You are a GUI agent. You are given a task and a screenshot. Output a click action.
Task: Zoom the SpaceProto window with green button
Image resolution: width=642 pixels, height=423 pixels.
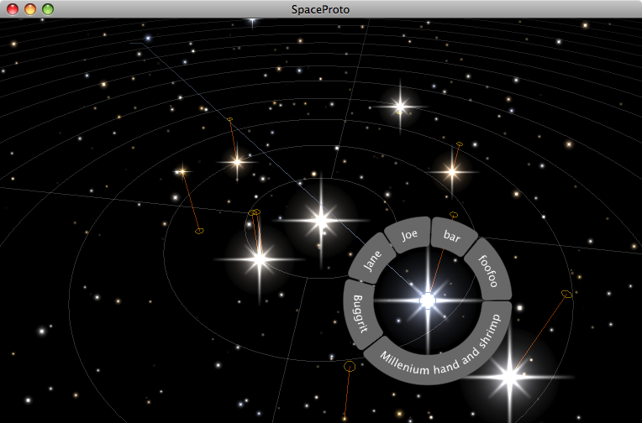[48, 9]
